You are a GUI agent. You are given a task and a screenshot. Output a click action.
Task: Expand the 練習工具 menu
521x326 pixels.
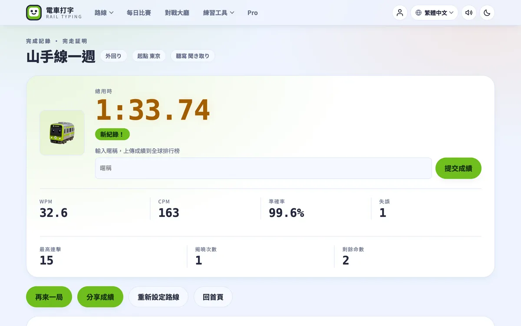218,13
